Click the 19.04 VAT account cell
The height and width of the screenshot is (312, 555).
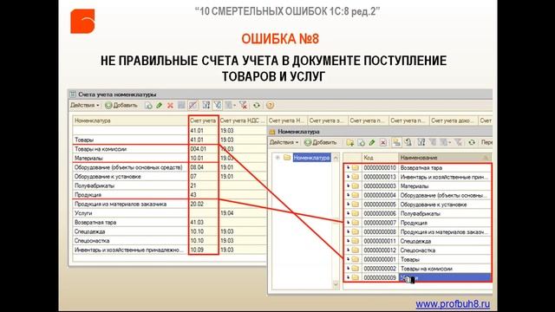click(x=243, y=213)
